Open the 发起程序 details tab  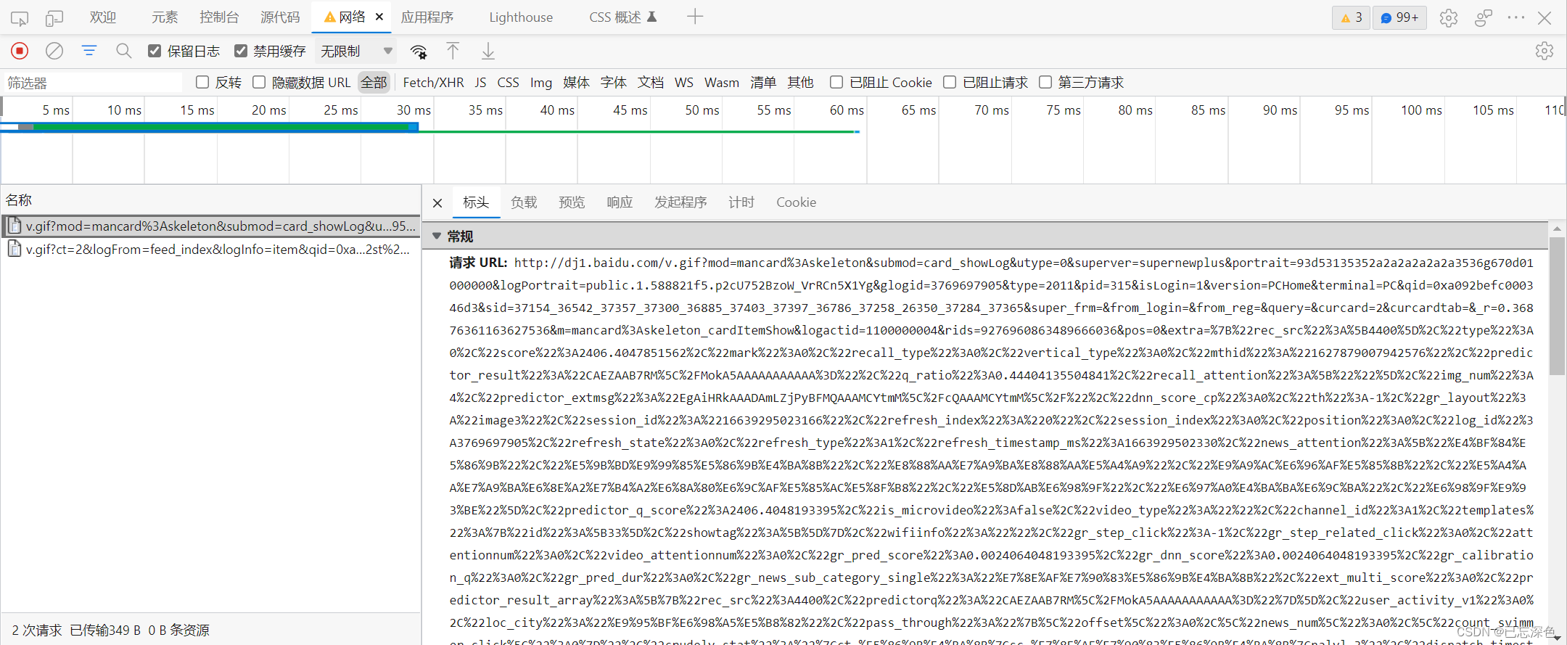click(680, 202)
